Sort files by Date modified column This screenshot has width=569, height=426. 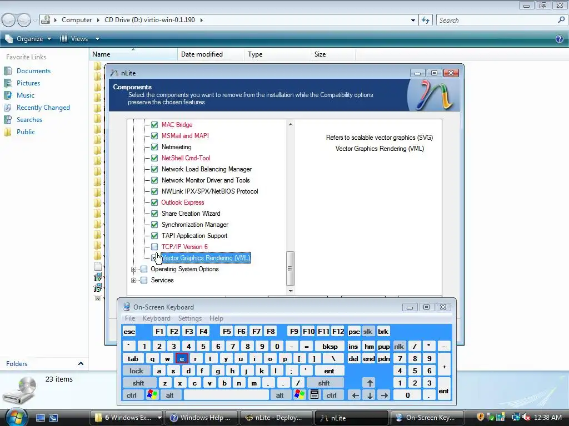[211, 54]
